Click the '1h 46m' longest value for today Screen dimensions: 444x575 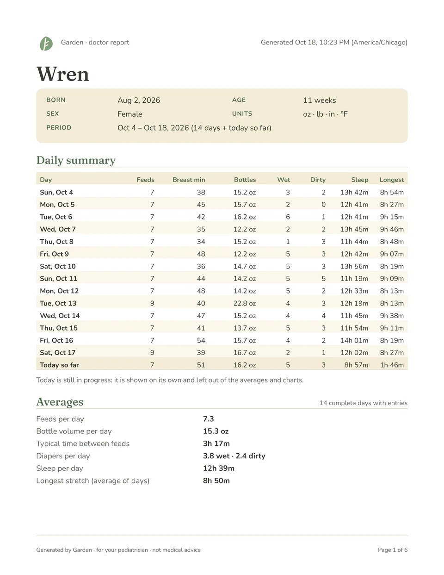pos(392,365)
